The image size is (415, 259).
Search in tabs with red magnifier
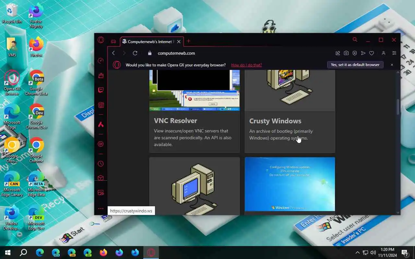pyautogui.click(x=355, y=40)
